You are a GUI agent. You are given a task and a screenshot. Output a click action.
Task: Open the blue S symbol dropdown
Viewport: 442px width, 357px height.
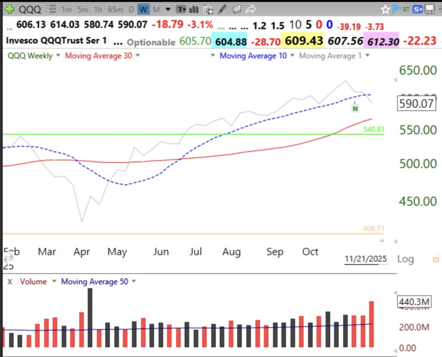417,9
